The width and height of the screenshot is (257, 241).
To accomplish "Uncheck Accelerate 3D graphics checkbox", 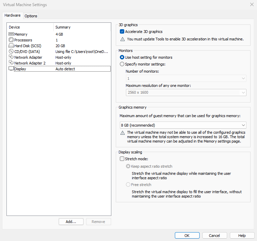I will (x=122, y=32).
